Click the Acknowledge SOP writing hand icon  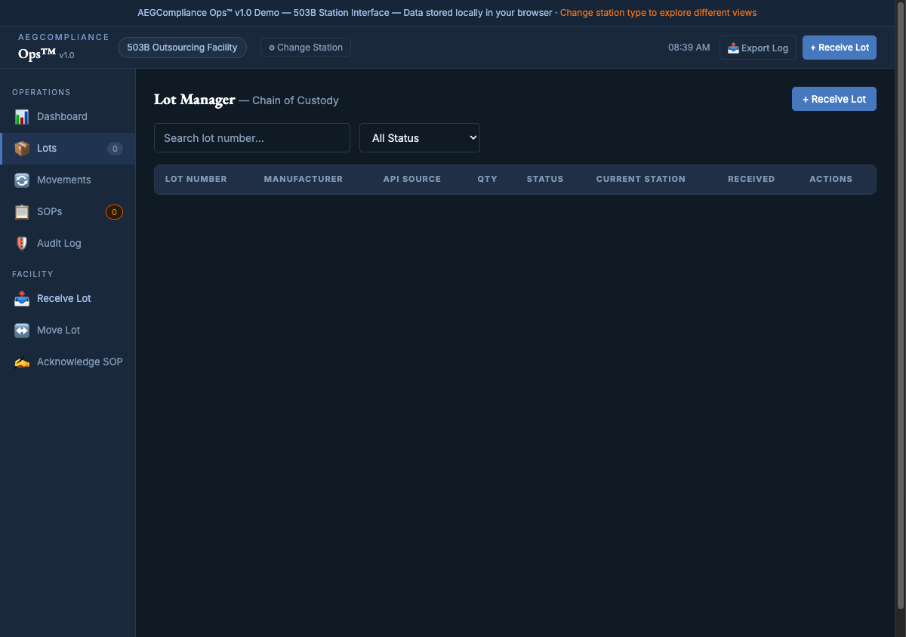22,362
